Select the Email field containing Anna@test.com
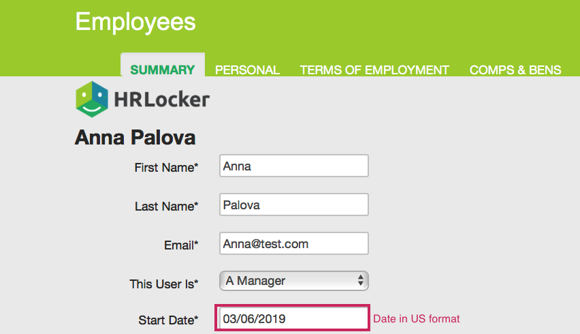Image resolution: width=580 pixels, height=334 pixels. tap(294, 243)
